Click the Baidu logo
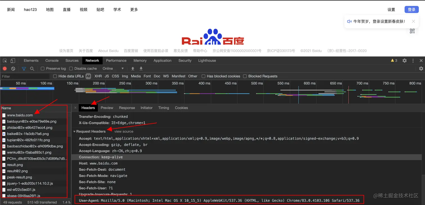This screenshot has width=425, height=205. [213, 37]
